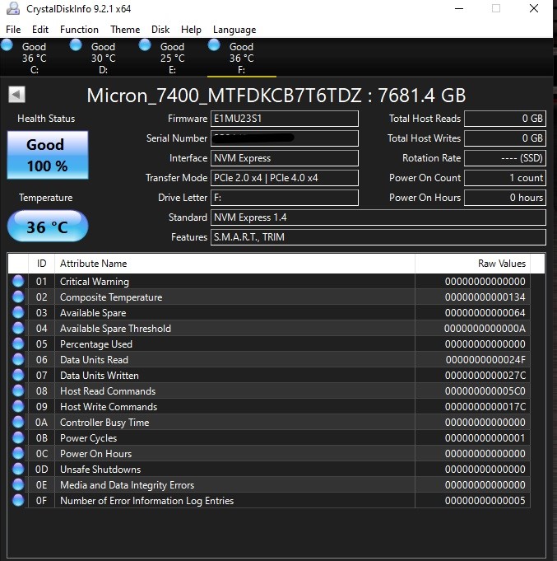
Task: Click the CrystalDiskInfo app icon in title bar
Action: [13, 8]
